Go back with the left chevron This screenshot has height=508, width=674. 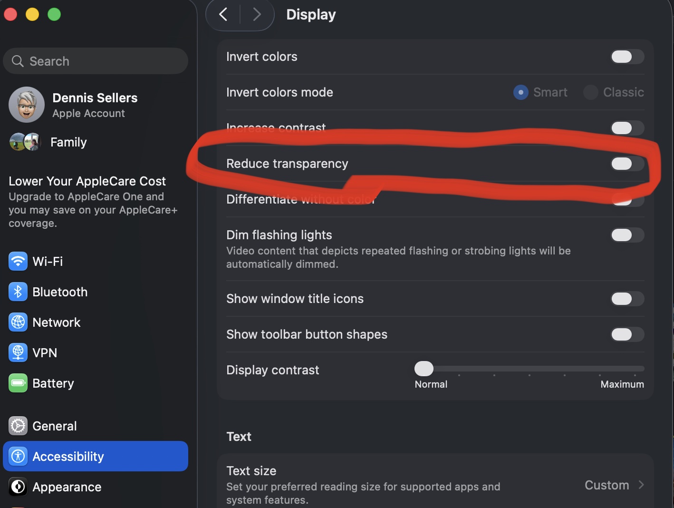point(223,14)
